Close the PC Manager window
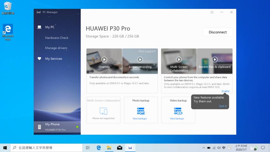The height and width of the screenshot is (152, 270). point(232,12)
